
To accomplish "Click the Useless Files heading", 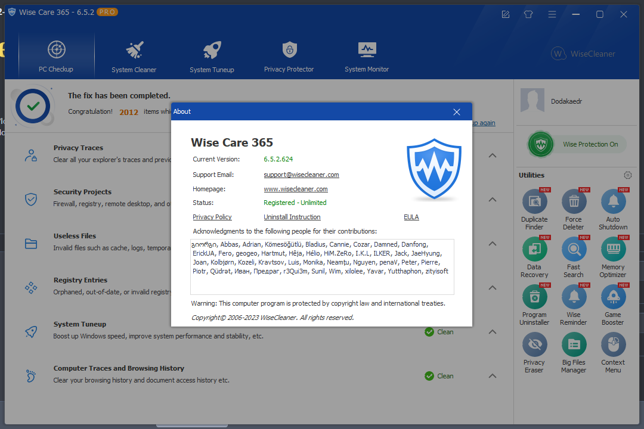I will [x=75, y=236].
